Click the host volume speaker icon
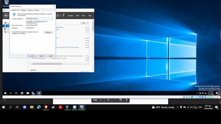Viewport: 221px width, 124px height. pyautogui.click(x=191, y=107)
